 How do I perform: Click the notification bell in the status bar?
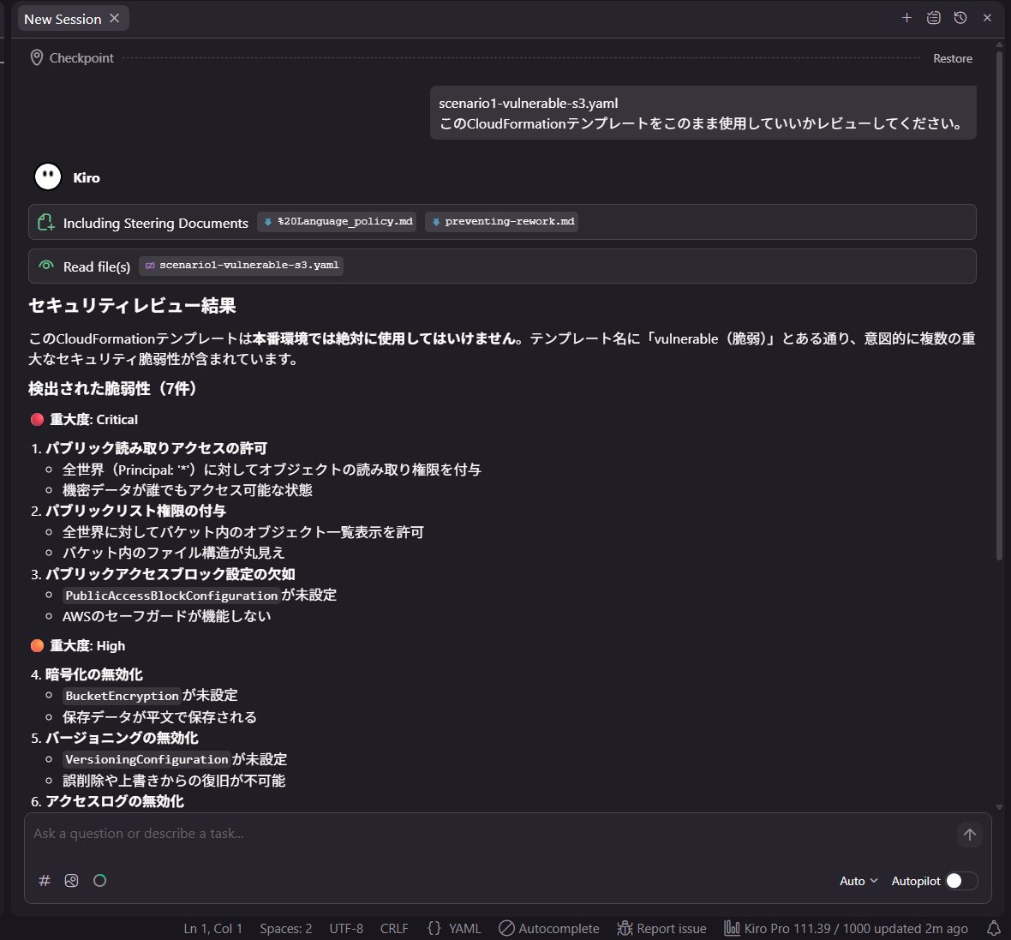click(993, 928)
